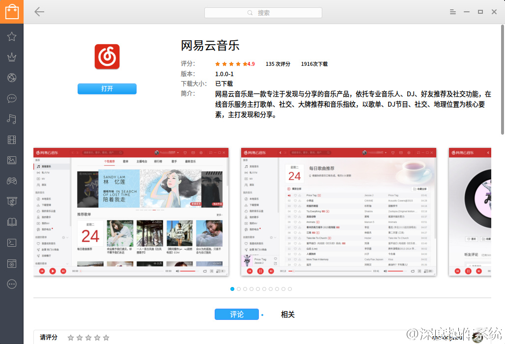
Task: Open the Reading book category in sidebar
Action: pos(12,222)
